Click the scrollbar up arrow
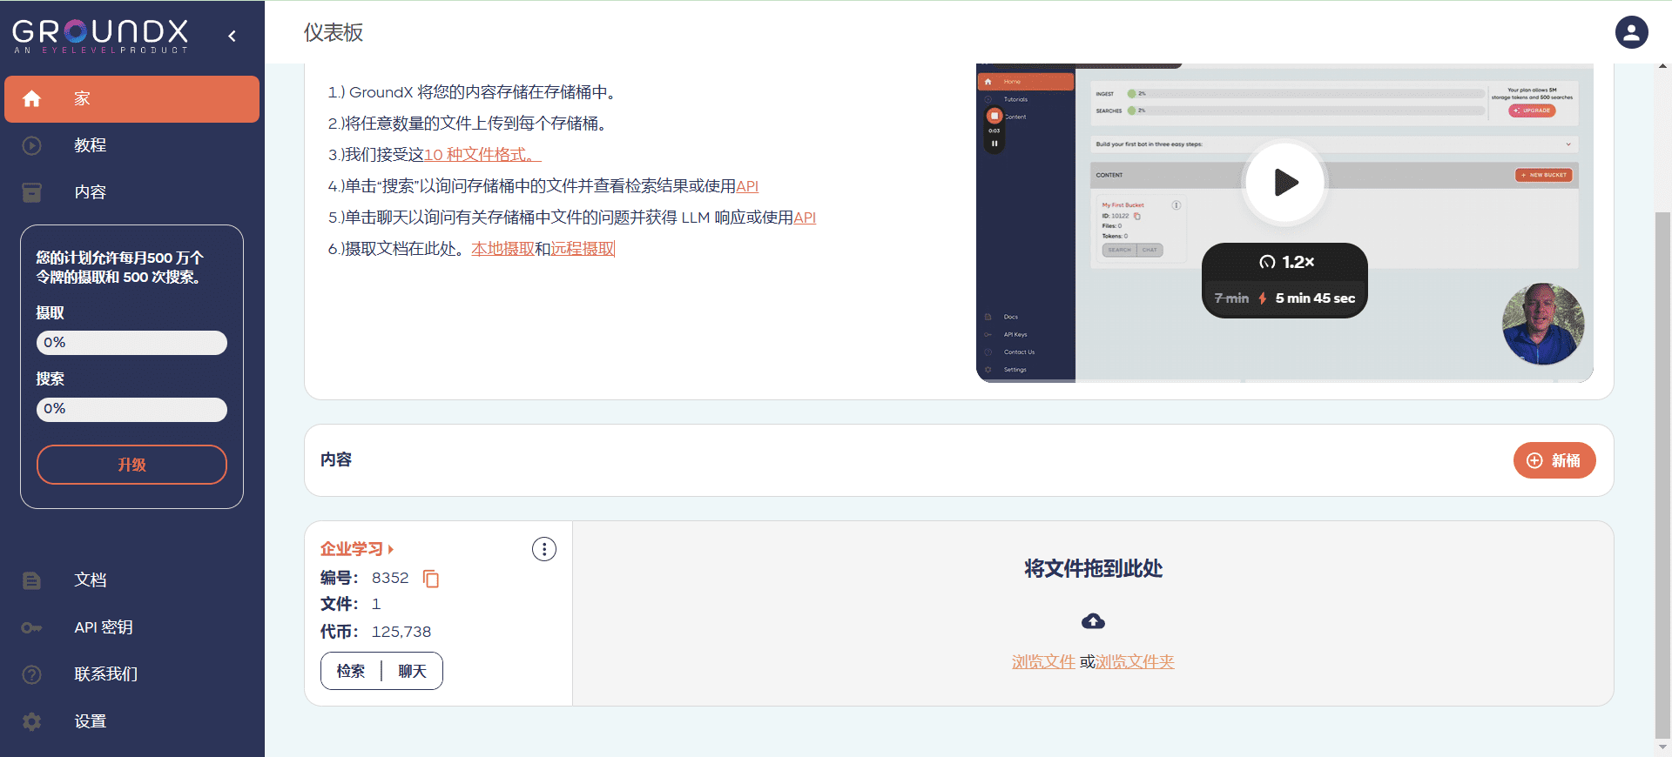The height and width of the screenshot is (757, 1672). point(1662,66)
